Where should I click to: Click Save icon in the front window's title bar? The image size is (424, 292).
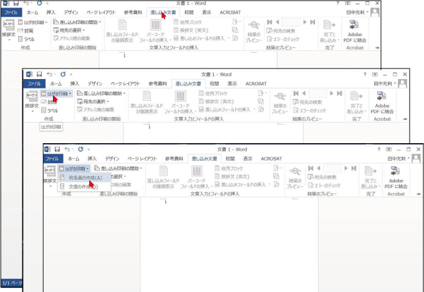coord(58,150)
